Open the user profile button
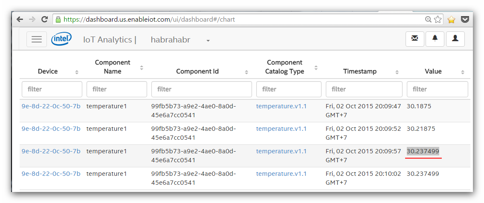The height and width of the screenshot is (203, 484). pyautogui.click(x=455, y=39)
